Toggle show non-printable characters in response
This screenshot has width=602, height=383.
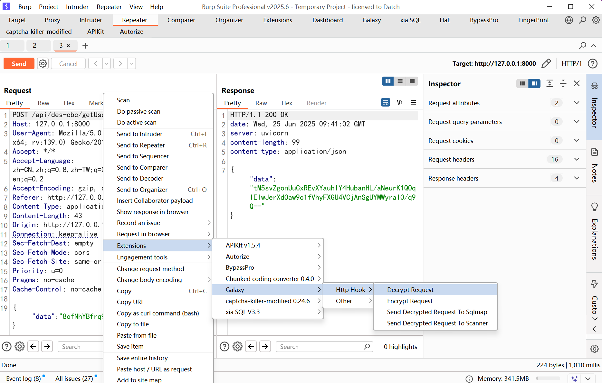coord(400,102)
